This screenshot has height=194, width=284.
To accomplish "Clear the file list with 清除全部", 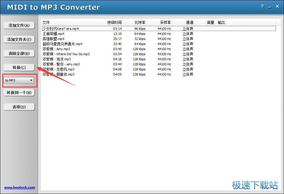I will click(x=19, y=53).
